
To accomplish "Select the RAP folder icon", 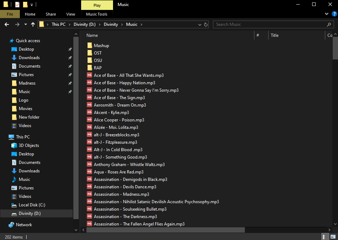I will coord(90,68).
